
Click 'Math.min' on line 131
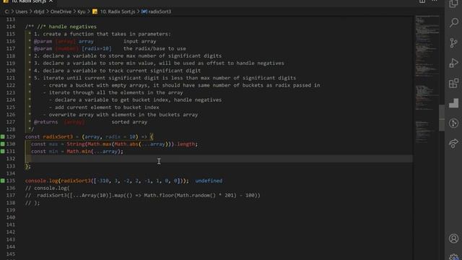(79, 151)
